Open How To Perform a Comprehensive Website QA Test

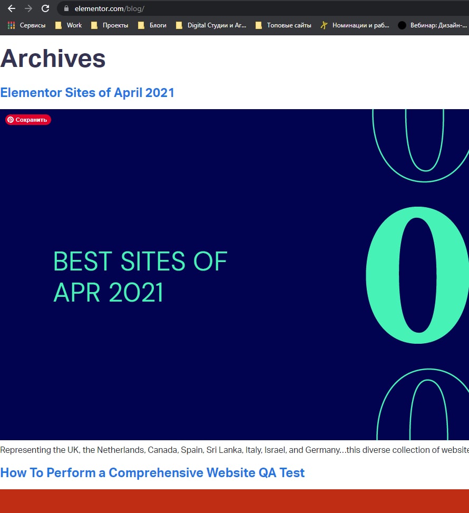[152, 473]
